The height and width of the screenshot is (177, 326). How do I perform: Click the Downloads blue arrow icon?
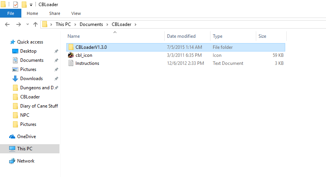[x=15, y=79]
